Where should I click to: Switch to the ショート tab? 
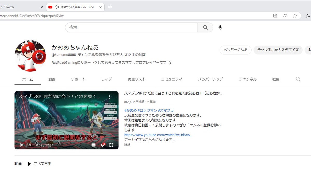[x=78, y=79]
